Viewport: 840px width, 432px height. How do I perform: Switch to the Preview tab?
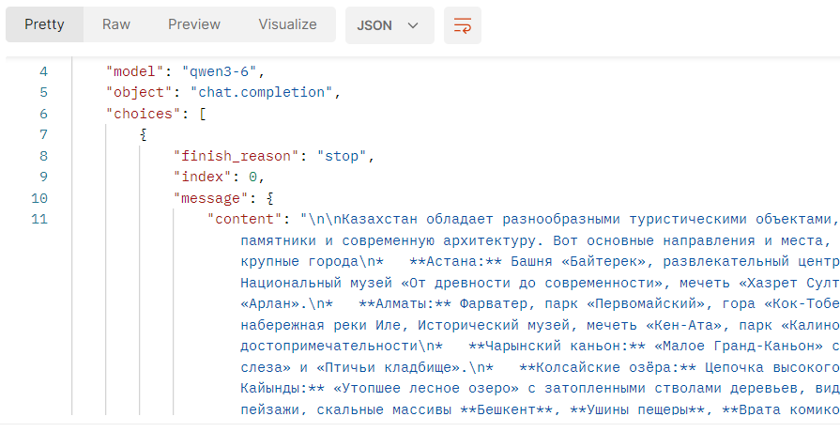point(194,24)
